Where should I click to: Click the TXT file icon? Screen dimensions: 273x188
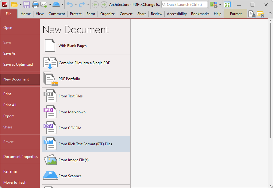pos(50,96)
